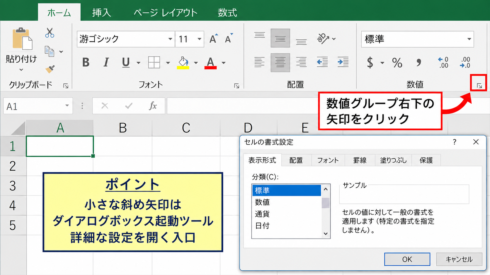Switch to the 挿入 ribbon tab
Viewport: 490px width, 275px height.
coord(101,12)
